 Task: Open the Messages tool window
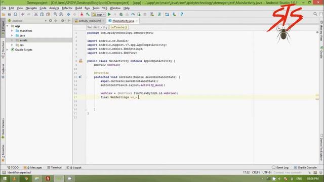pyautogui.click(x=33, y=167)
